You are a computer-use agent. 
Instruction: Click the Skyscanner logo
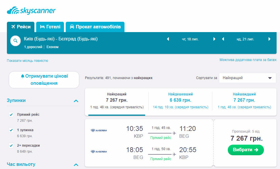pos(31,11)
